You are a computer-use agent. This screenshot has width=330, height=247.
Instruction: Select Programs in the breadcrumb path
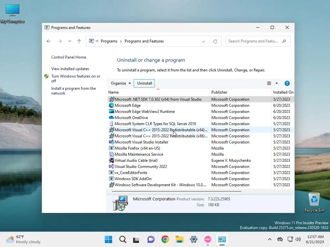click(x=109, y=41)
